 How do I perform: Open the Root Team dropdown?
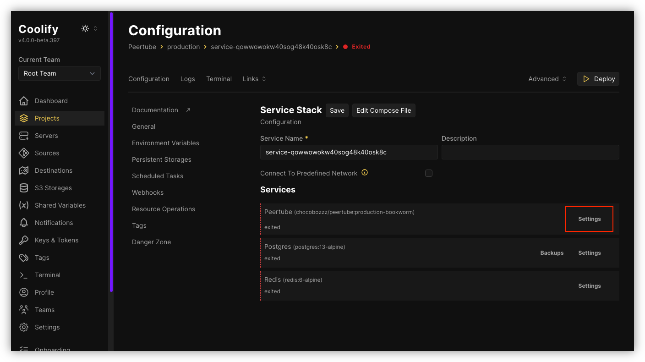[x=60, y=73]
